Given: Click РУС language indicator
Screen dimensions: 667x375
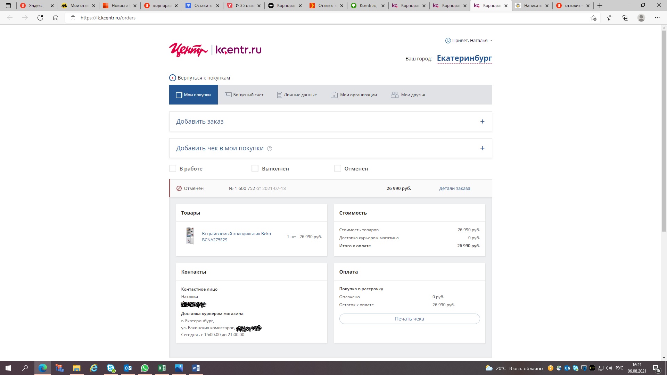Looking at the screenshot, I should (619, 368).
